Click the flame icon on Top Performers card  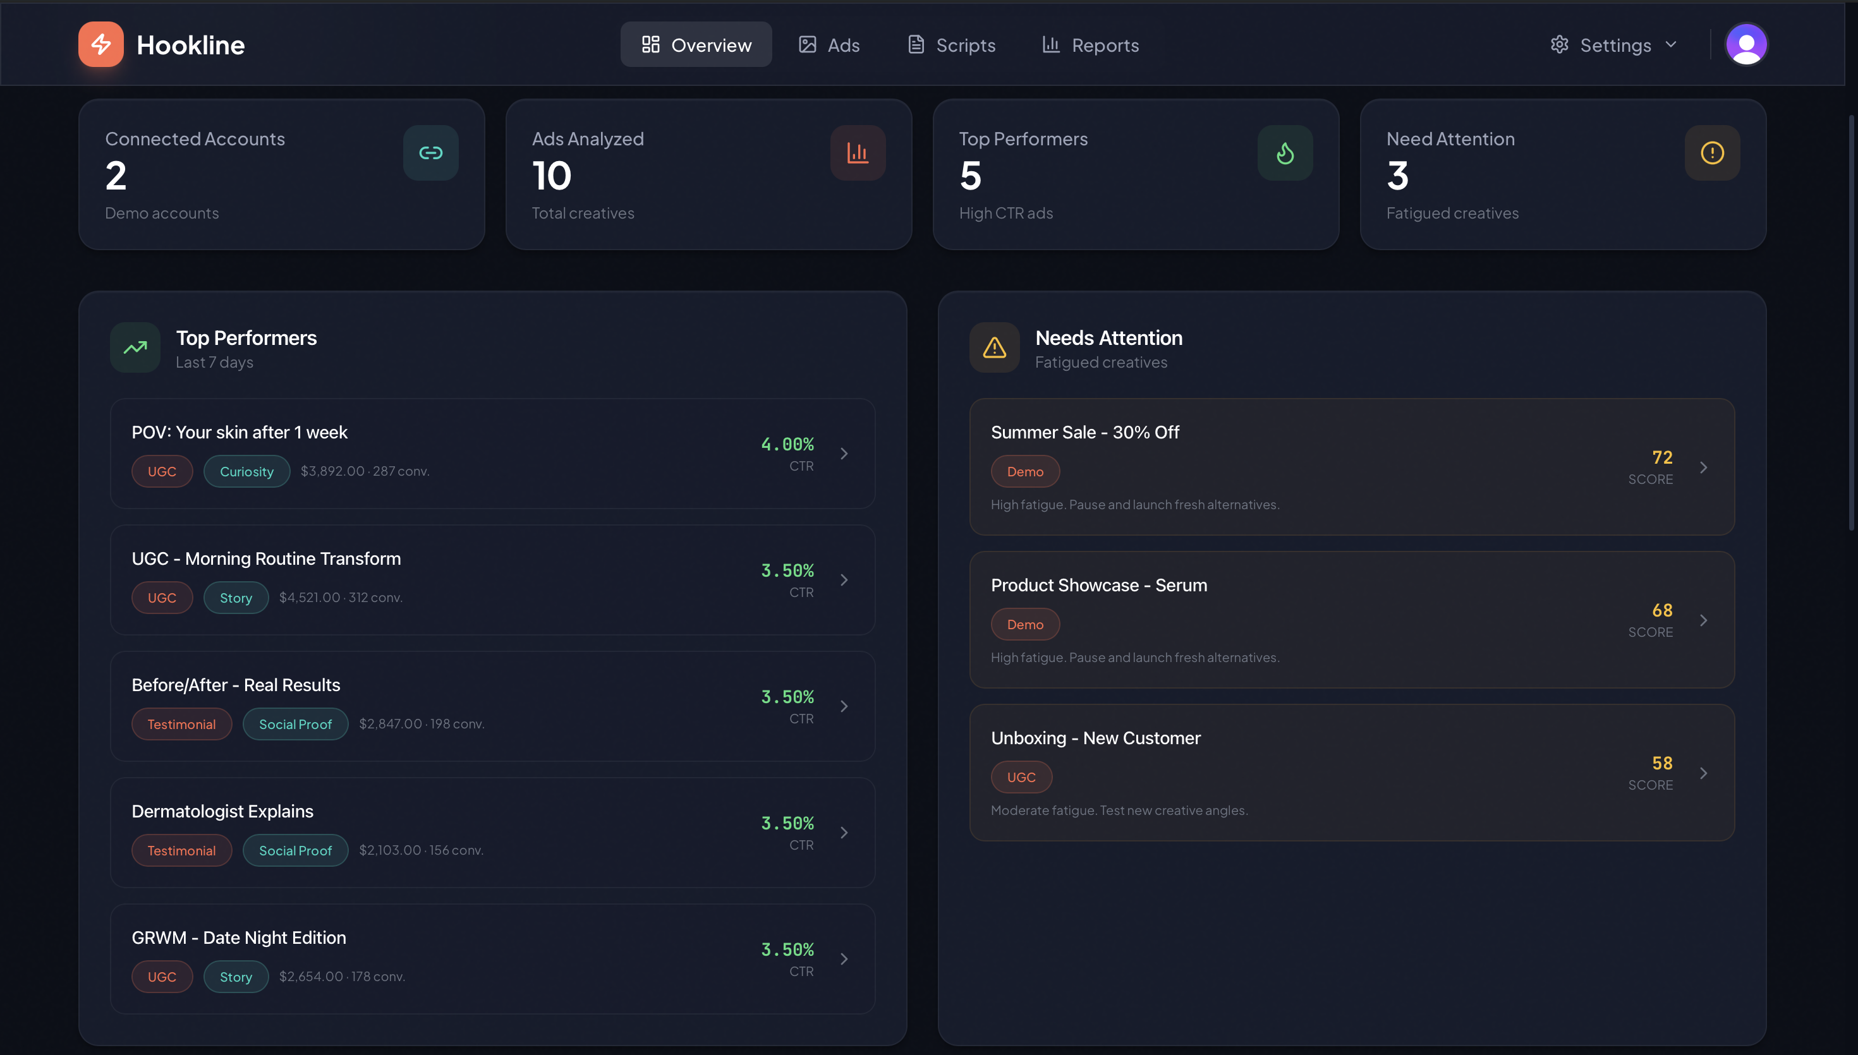[x=1285, y=153]
